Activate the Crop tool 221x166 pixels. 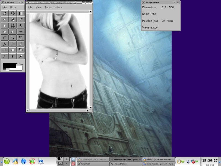click(x=13, y=25)
